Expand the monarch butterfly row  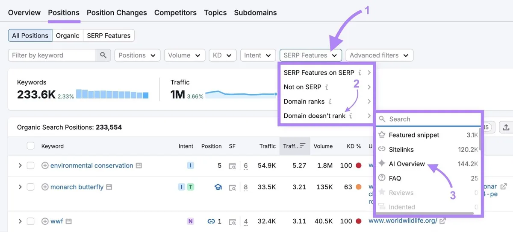coord(20,187)
